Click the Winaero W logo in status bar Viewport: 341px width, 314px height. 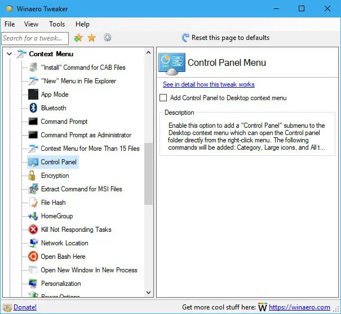[263, 307]
